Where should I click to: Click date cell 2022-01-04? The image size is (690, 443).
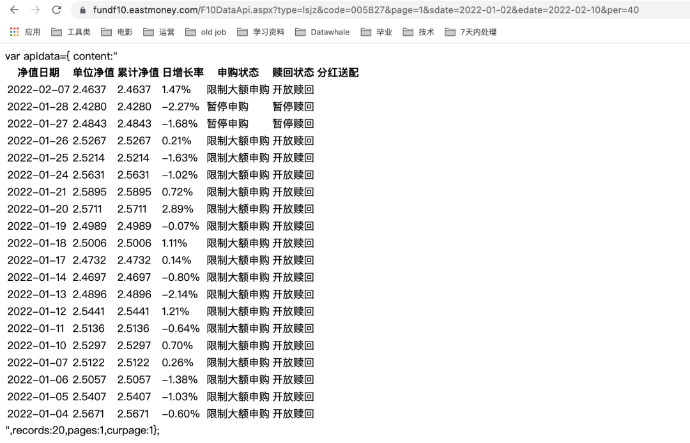click(38, 414)
